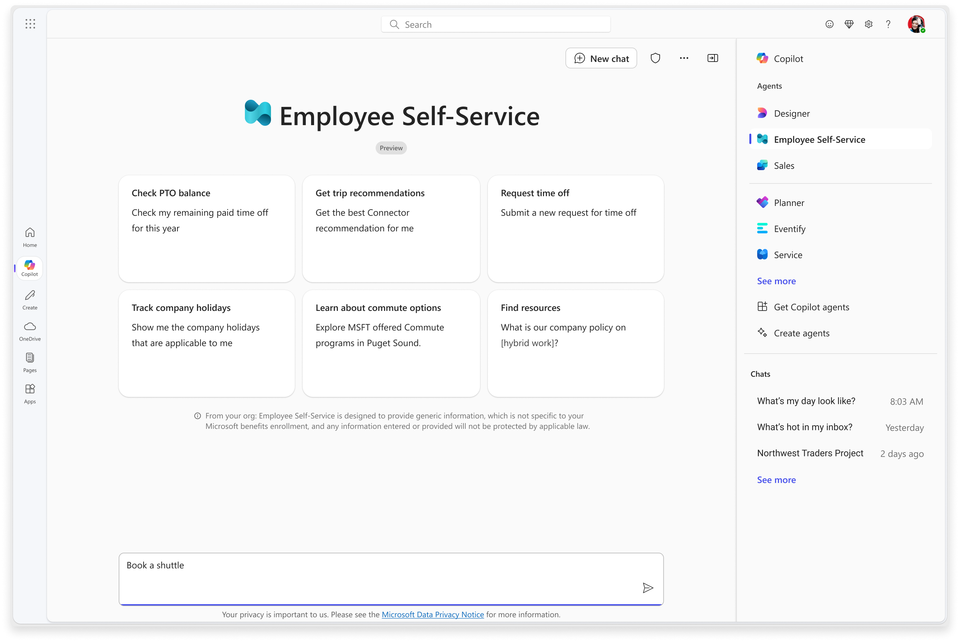Viewport: 960px width, 642px height.
Task: Click the search magnifier icon
Action: [x=394, y=24]
